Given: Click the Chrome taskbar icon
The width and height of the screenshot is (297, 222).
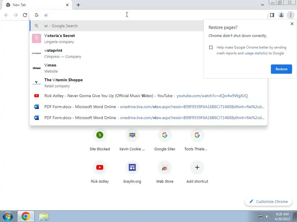Looking at the screenshot, I should (x=26, y=216).
